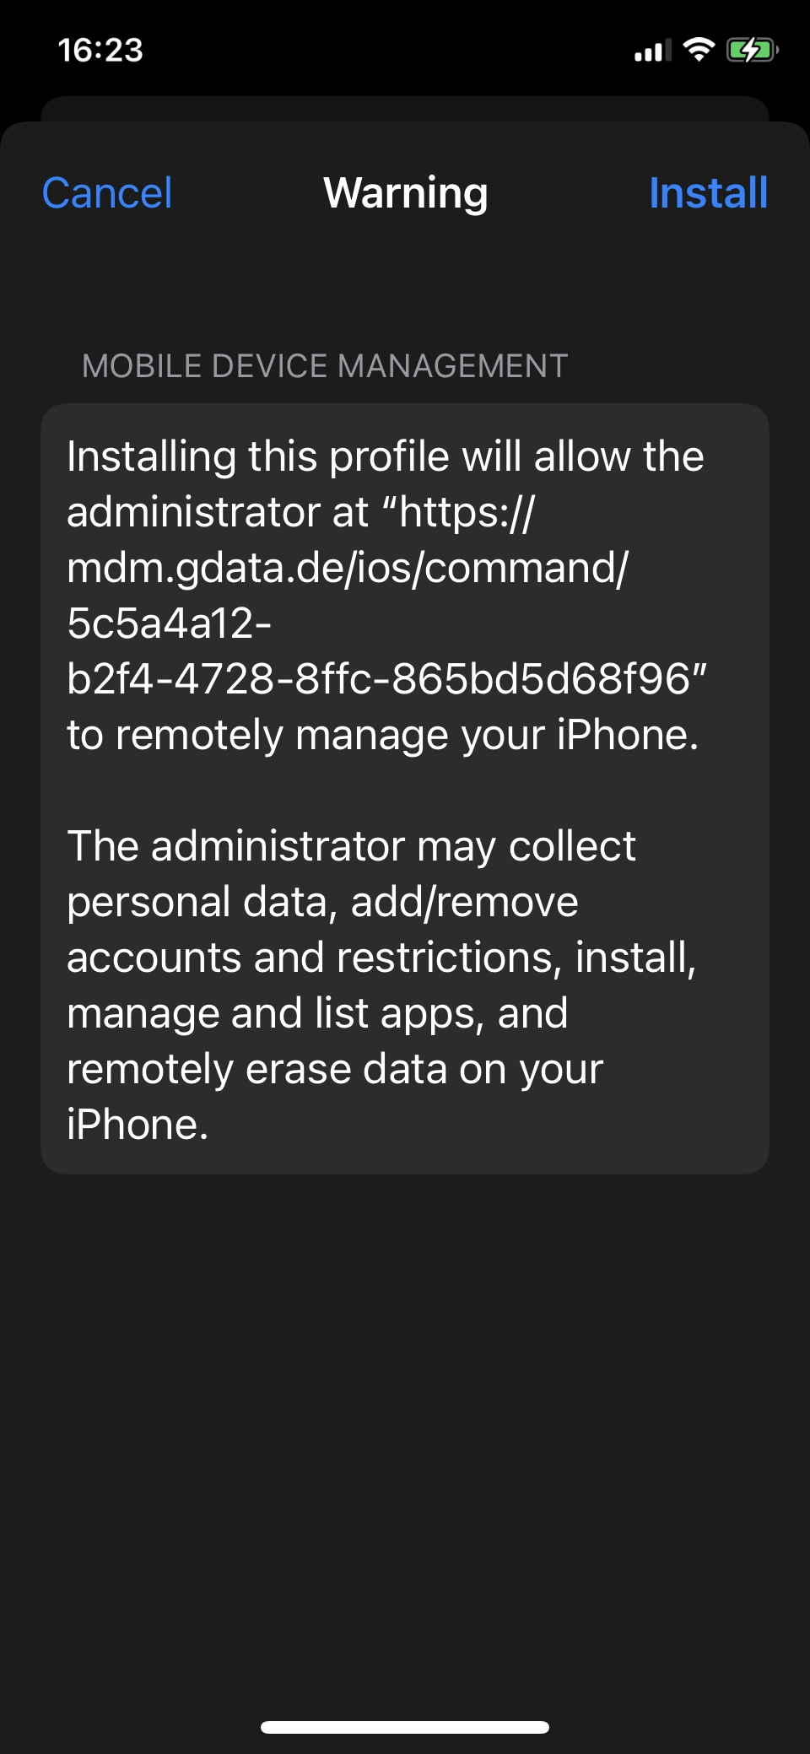810x1754 pixels.
Task: Tap the "manage and list apps, and" line
Action: click(x=317, y=1013)
